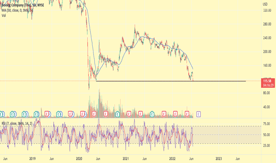Select the Vol indicator legend
276x163 pixels.
point(4,15)
